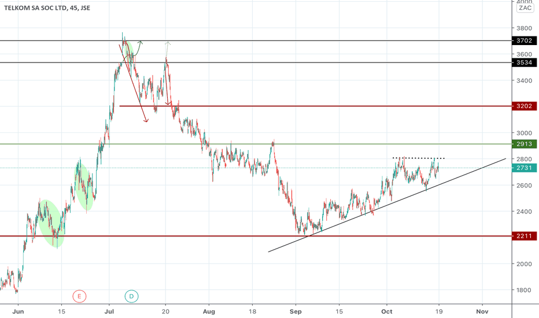The image size is (539, 318).
Task: Select the 3534 price level label
Action: (x=524, y=62)
